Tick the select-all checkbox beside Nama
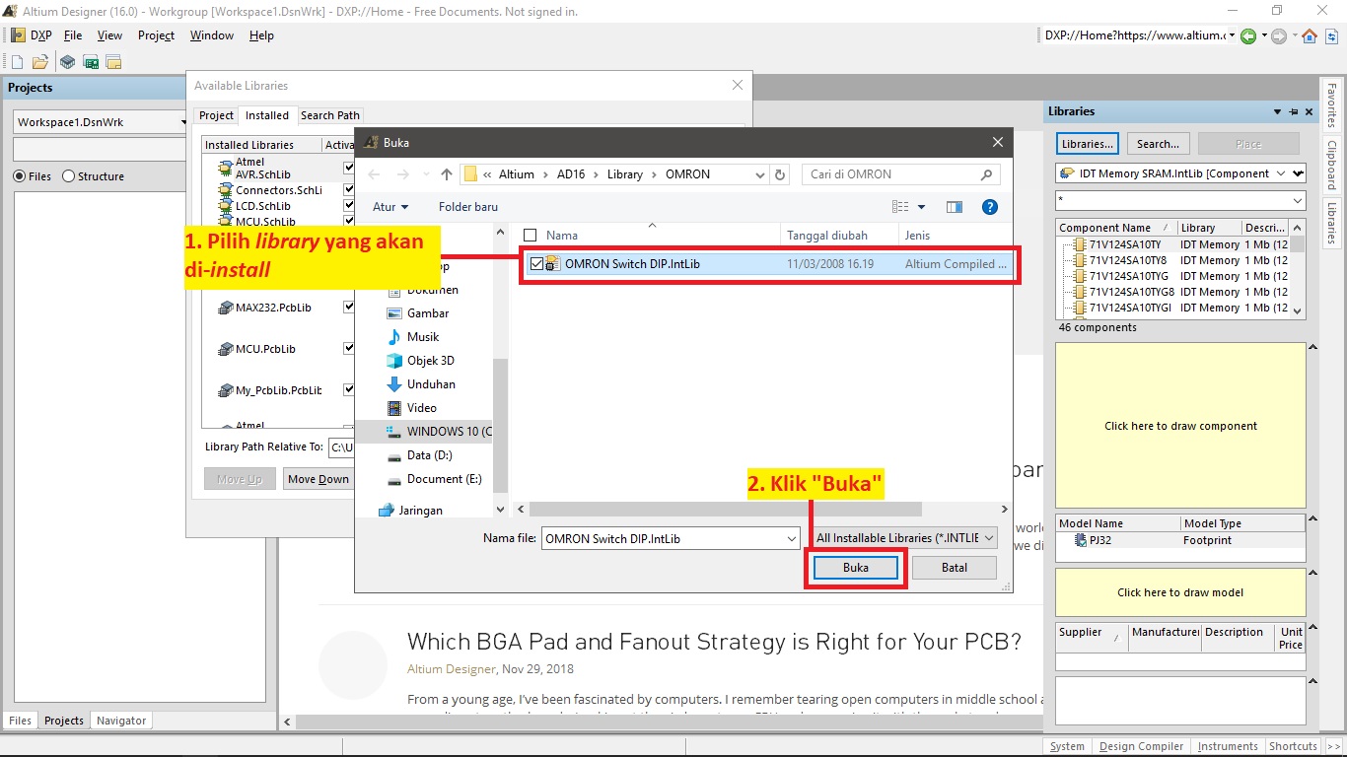 (531, 236)
